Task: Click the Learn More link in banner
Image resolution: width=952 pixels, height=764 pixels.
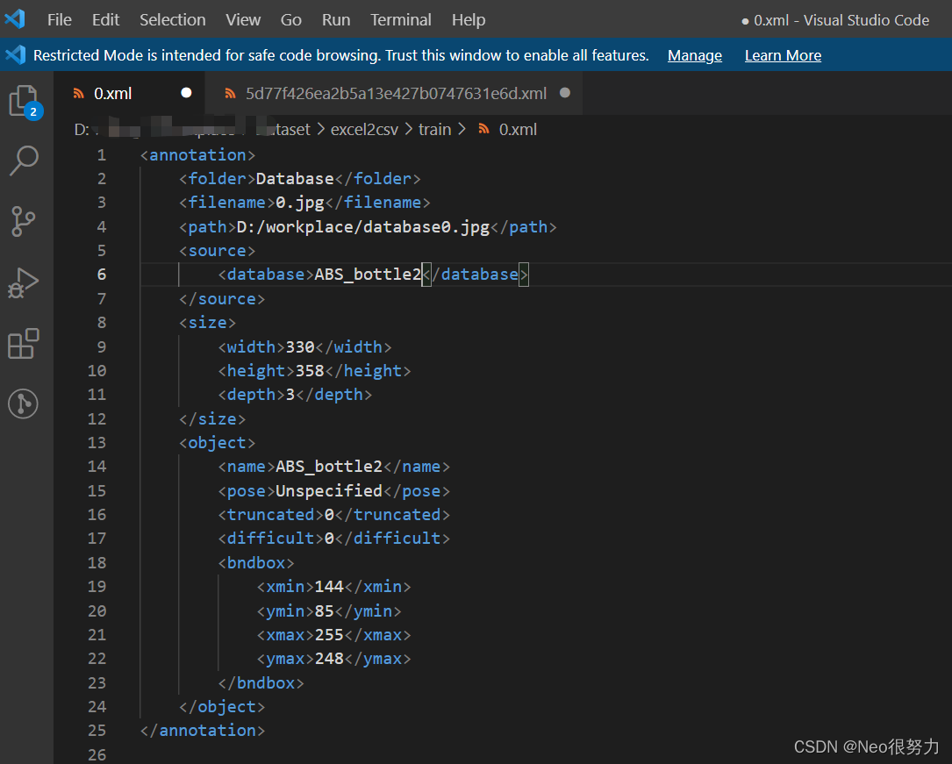Action: [x=783, y=56]
